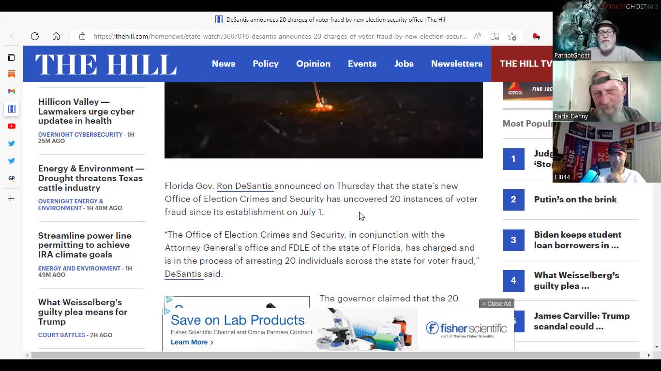Open the tab actions icon in sidebar
The width and height of the screenshot is (661, 371).
(x=11, y=57)
